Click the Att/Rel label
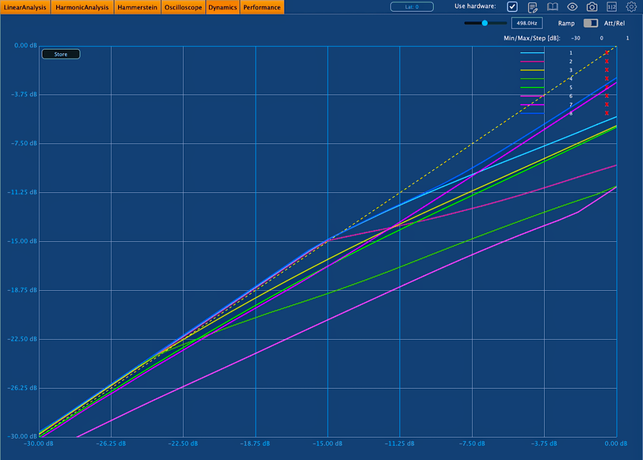 coord(614,24)
